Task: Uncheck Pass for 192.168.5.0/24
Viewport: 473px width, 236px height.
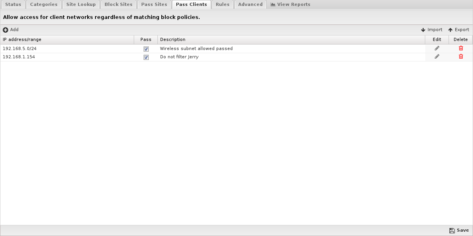Action: tap(146, 49)
